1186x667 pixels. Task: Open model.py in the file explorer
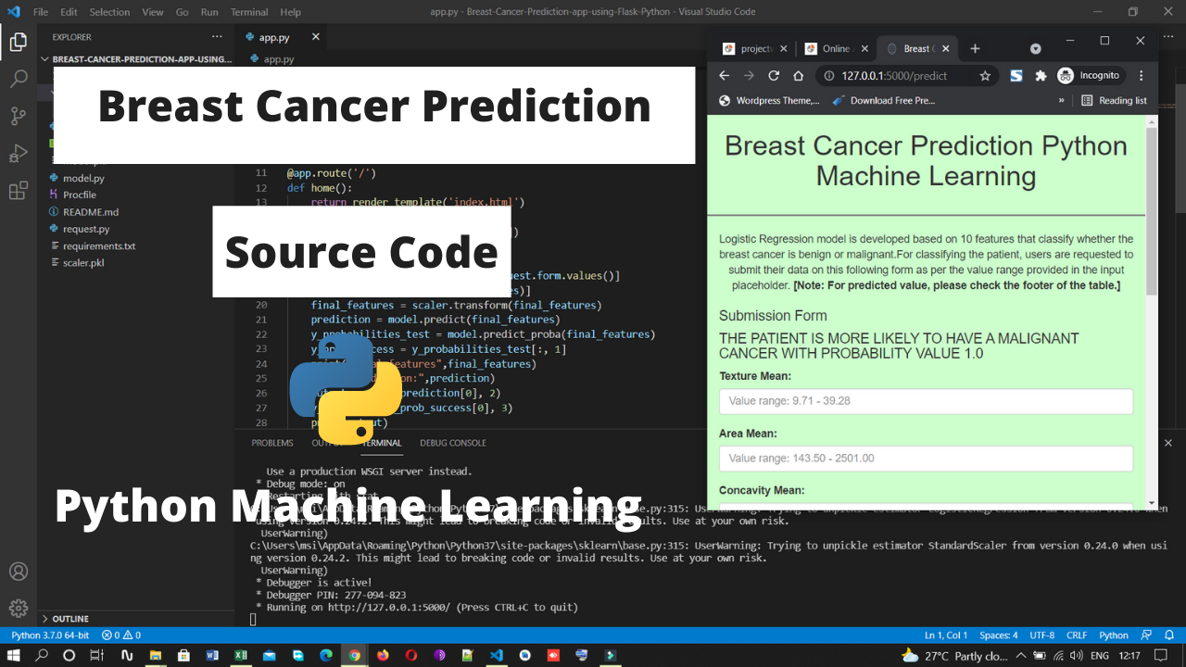[83, 178]
